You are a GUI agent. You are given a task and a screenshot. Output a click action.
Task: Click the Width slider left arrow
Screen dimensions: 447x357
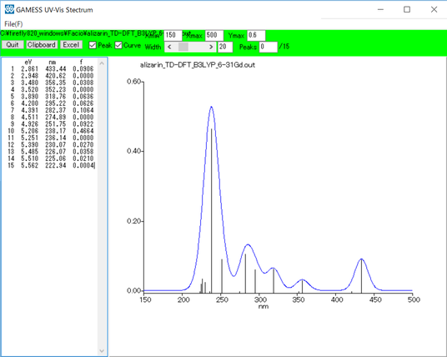(x=169, y=47)
